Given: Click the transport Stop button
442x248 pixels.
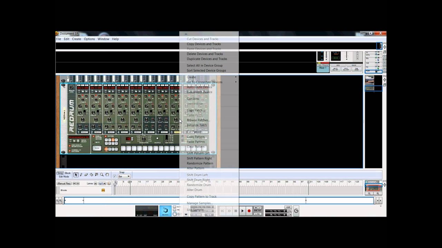Looking at the screenshot, I should coord(236,211).
